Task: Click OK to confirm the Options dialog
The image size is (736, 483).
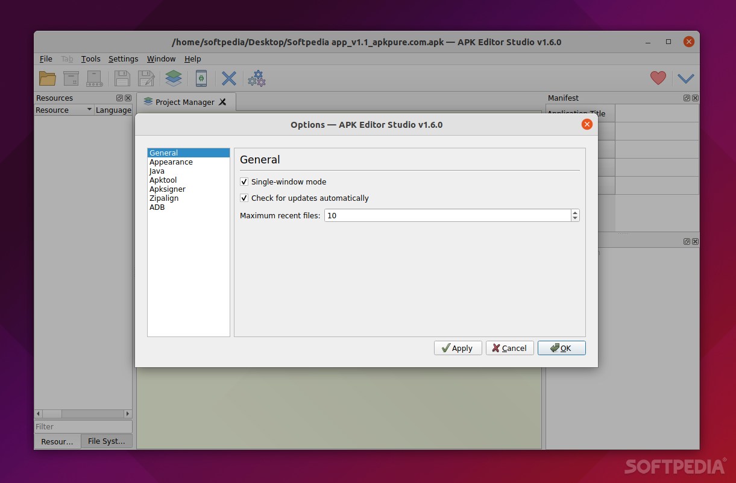Action: [561, 348]
